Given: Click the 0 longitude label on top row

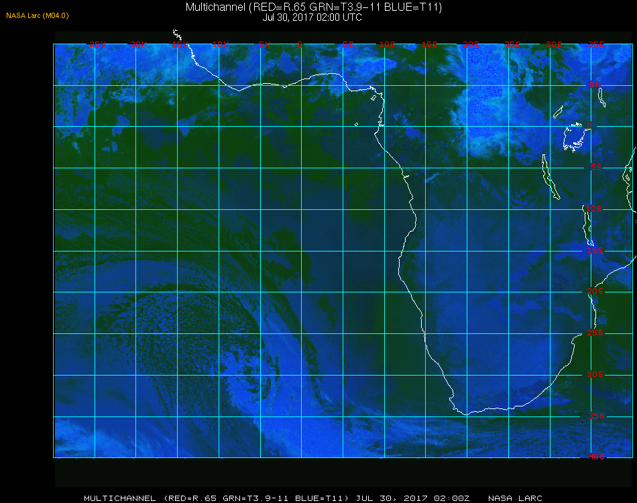Looking at the screenshot, I should pyautogui.click(x=300, y=44).
